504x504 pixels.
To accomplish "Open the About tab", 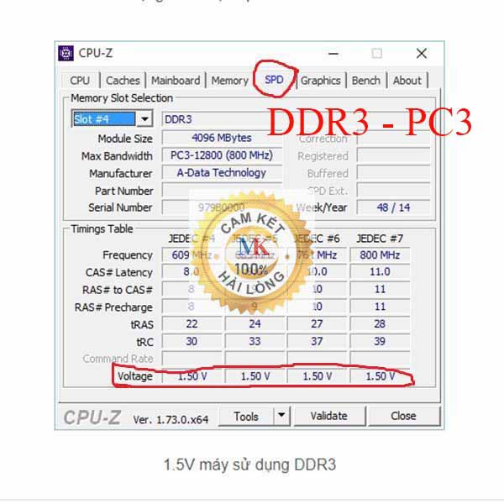I will pyautogui.click(x=407, y=81).
